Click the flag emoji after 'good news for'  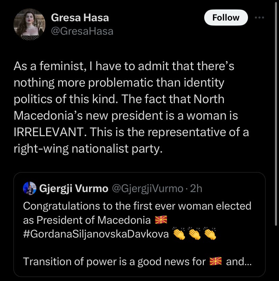click(216, 261)
